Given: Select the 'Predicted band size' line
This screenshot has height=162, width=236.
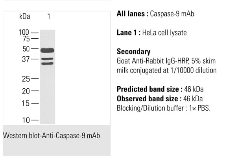Looking at the screenshot, I should (x=160, y=89).
